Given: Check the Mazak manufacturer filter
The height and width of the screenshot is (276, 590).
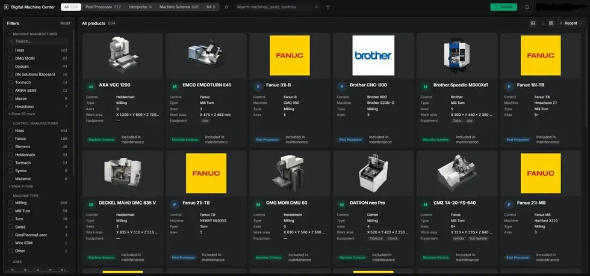Looking at the screenshot, I should pos(11,98).
